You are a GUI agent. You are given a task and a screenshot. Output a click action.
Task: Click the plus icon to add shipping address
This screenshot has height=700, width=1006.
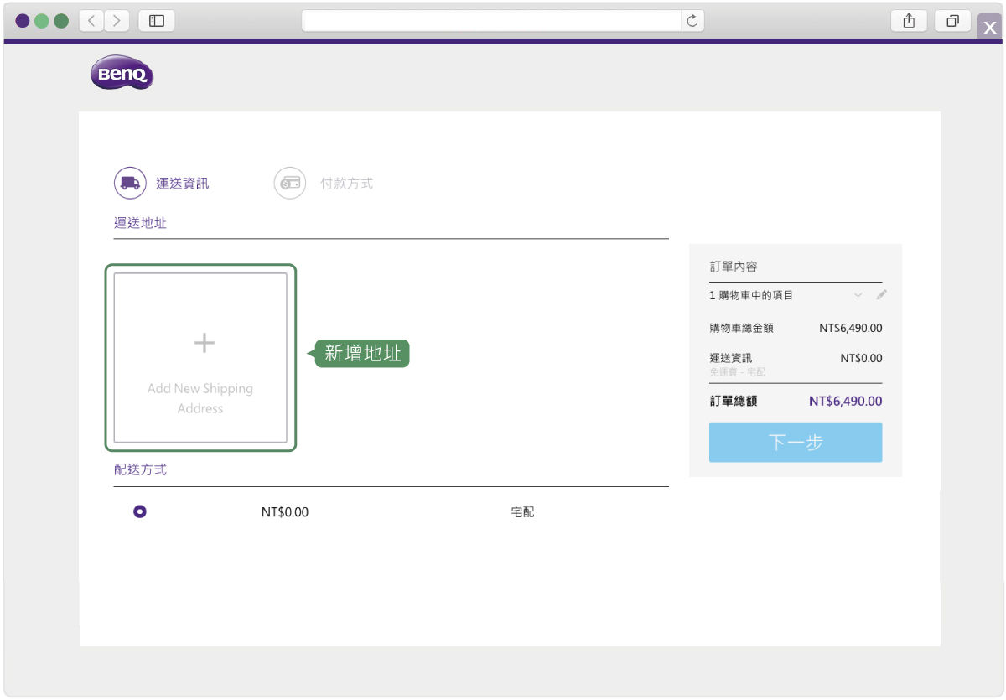[203, 342]
